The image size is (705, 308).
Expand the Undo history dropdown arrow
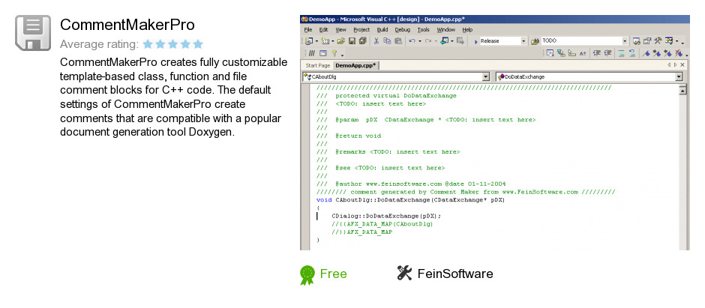[420, 41]
